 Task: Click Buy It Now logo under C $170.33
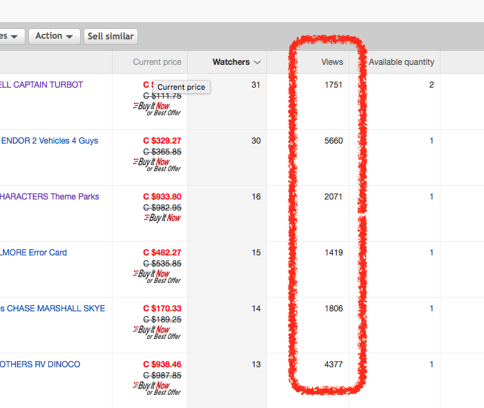(155, 330)
